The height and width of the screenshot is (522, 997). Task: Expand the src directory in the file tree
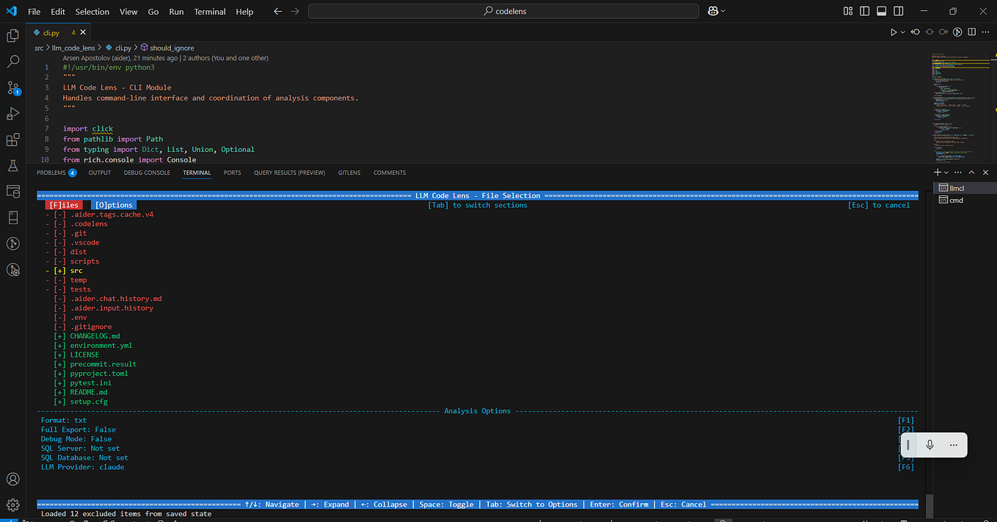pyautogui.click(x=59, y=270)
